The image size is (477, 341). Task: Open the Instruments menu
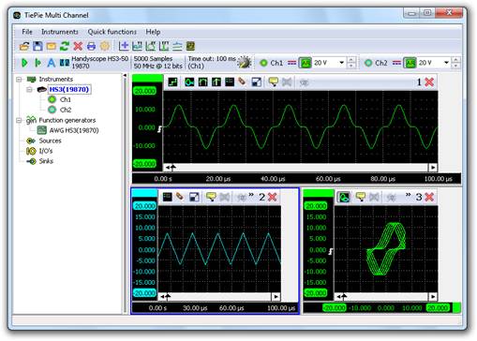tap(60, 32)
